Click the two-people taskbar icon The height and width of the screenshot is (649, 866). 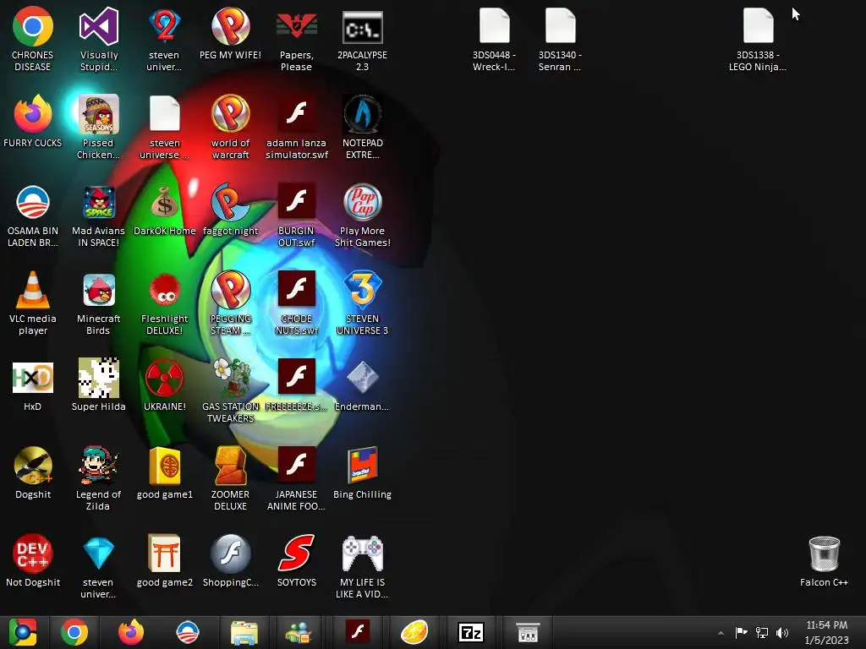click(x=299, y=632)
